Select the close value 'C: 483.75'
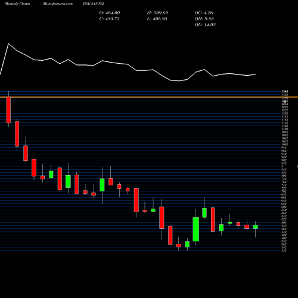Image resolution: width=298 pixels, height=298 pixels. click(109, 19)
